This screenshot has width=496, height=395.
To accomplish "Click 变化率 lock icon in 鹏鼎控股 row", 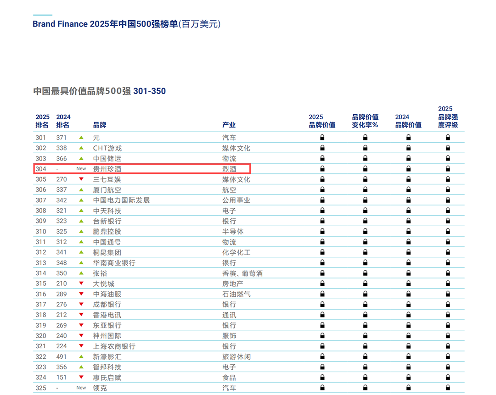I will pos(365,231).
